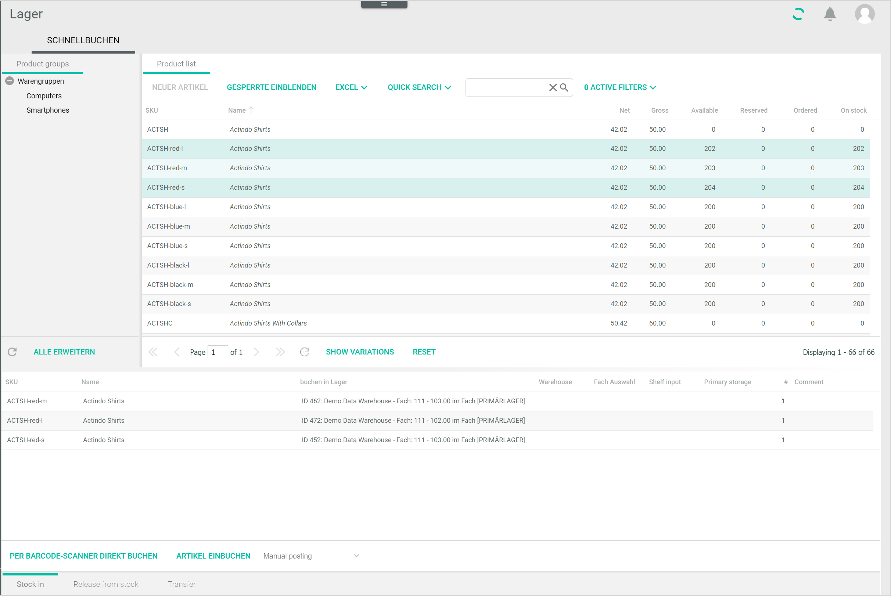Sort by Ordered column header

(805, 110)
